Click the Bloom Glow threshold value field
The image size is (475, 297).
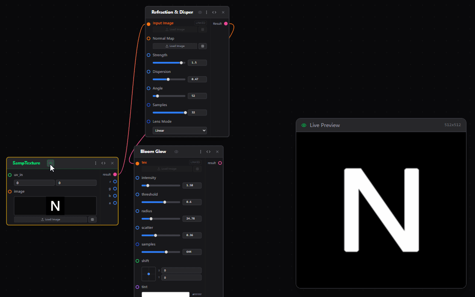(x=192, y=202)
